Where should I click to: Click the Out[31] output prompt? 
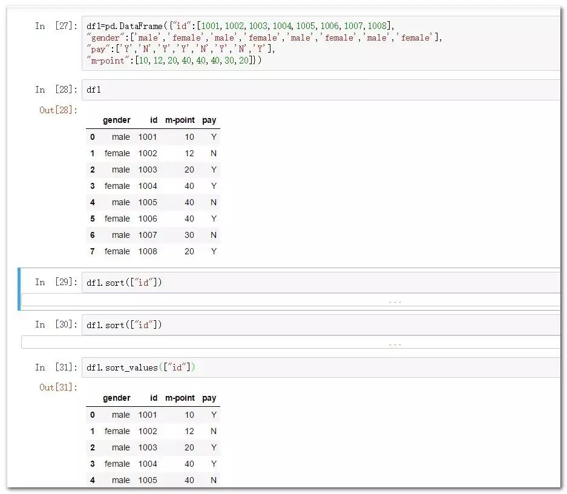click(x=58, y=387)
